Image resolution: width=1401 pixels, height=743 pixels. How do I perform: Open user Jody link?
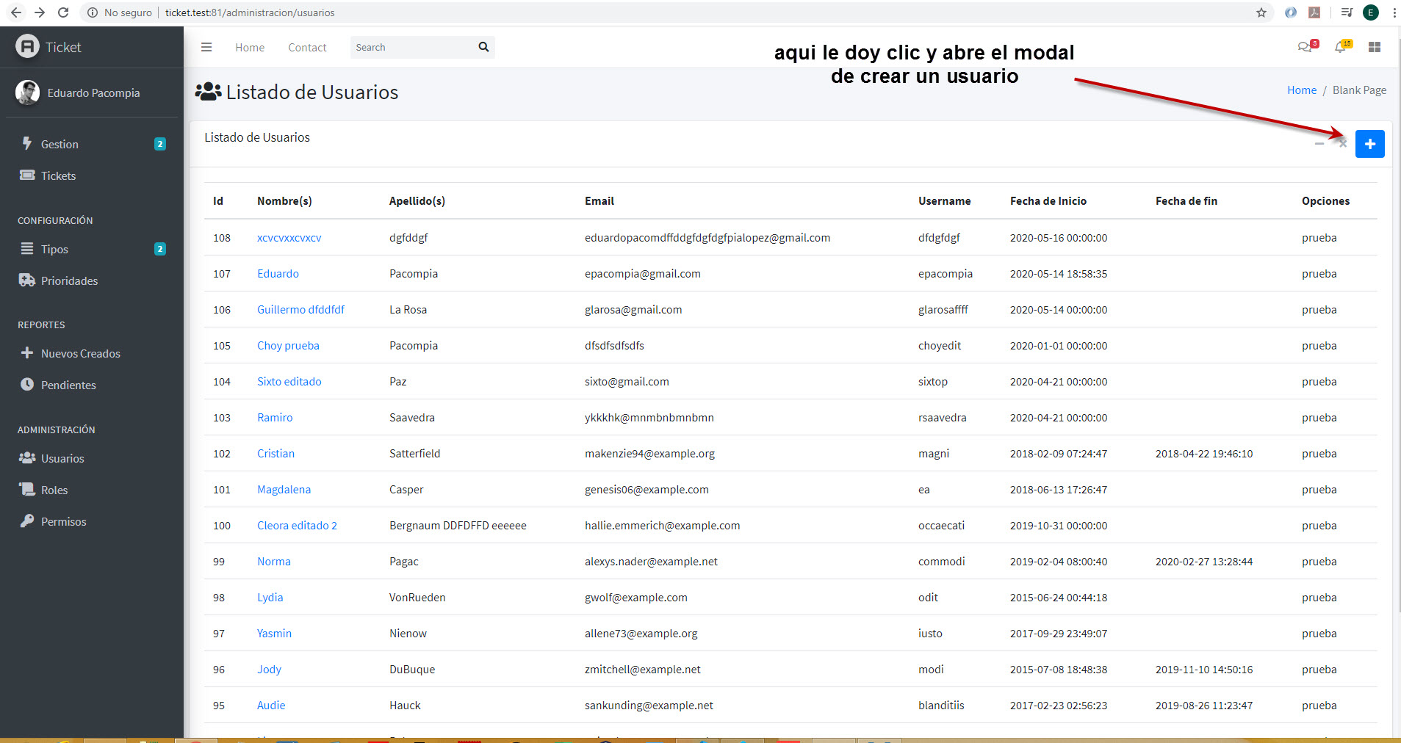pos(269,670)
